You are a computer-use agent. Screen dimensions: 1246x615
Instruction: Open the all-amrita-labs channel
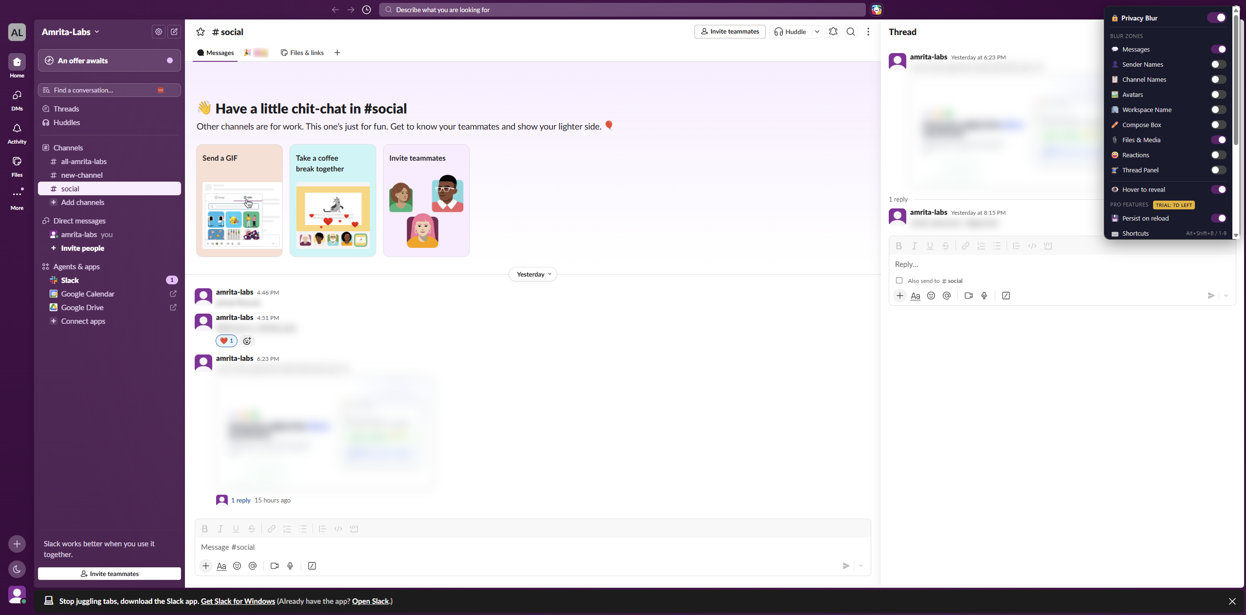tap(110, 161)
